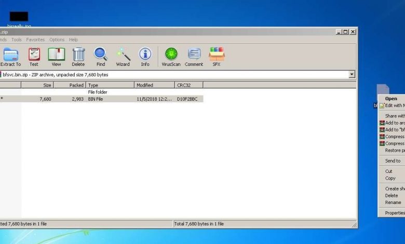The image size is (405, 244).
Task: Expand the archive path dropdown
Action: click(x=352, y=74)
